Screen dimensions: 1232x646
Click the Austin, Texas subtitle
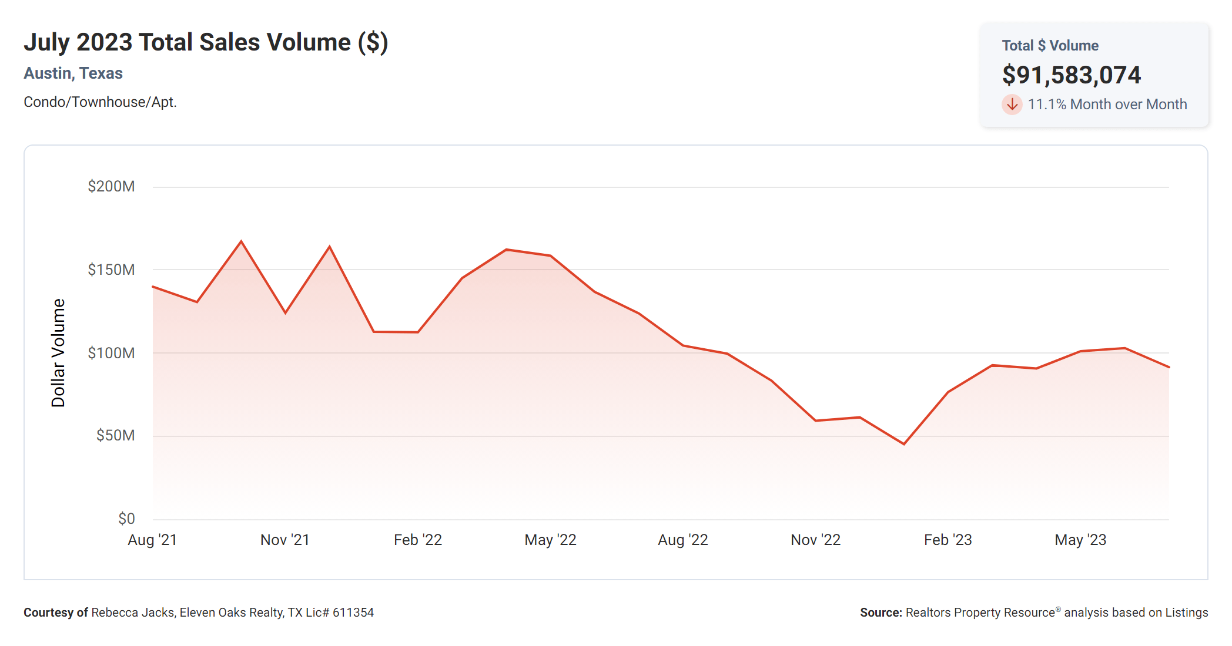click(73, 73)
